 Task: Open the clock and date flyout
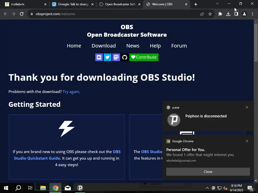[x=236, y=188]
